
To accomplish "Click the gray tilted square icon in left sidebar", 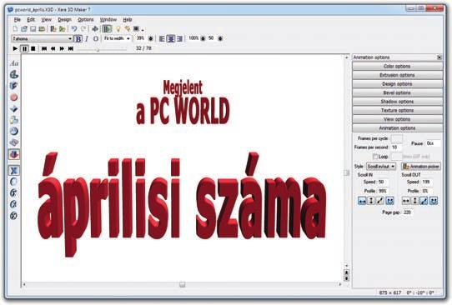I will 14,142.
